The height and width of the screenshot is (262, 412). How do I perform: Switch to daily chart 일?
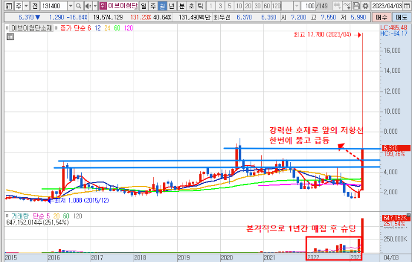144,6
